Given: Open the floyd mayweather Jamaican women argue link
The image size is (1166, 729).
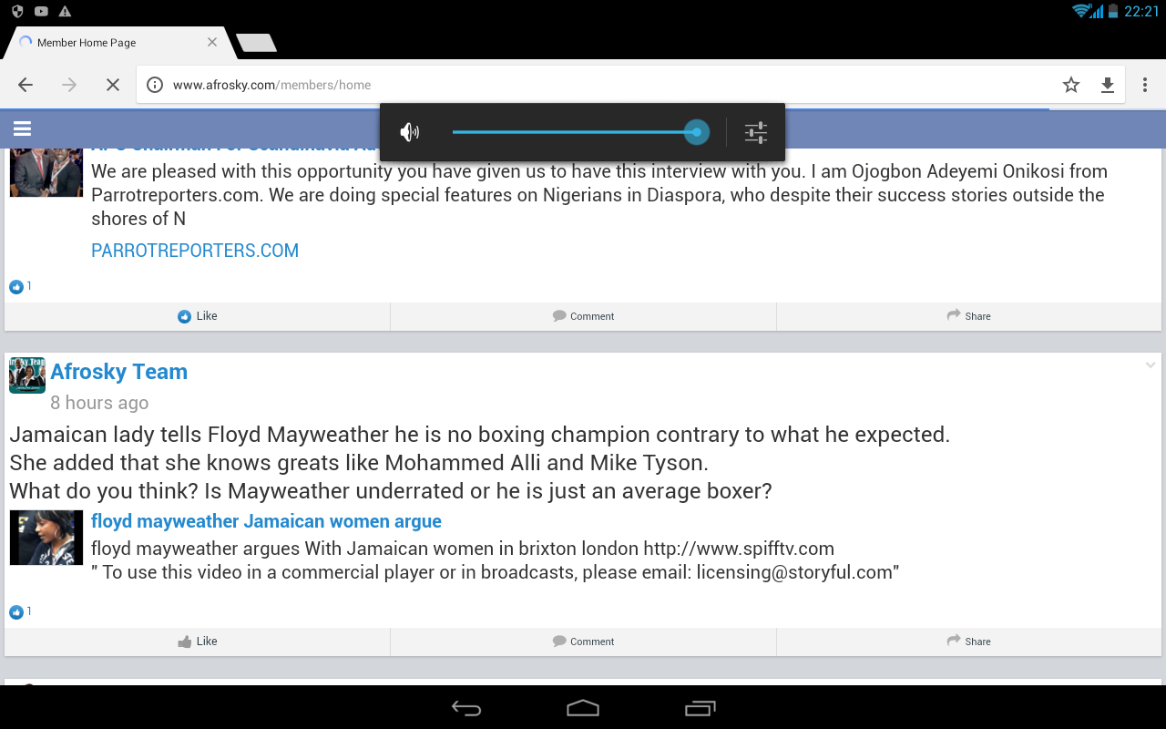Looking at the screenshot, I should click(x=266, y=521).
